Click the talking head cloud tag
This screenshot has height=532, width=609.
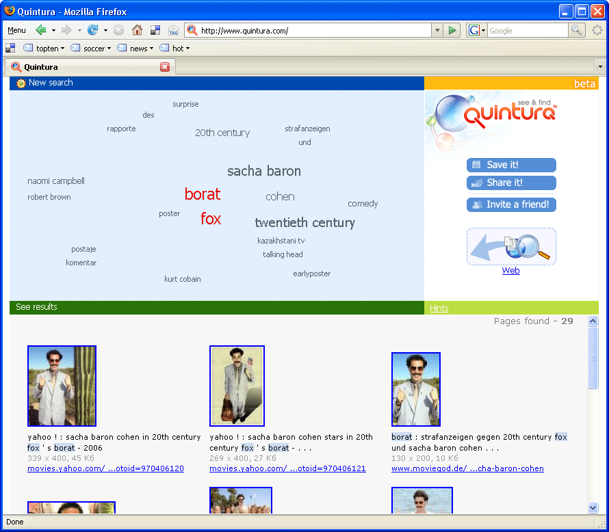click(283, 254)
